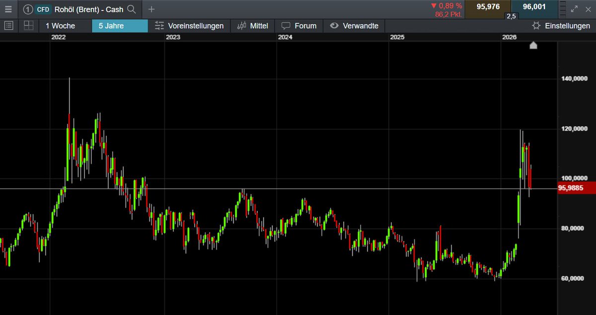Click the 120,0000 price axis label
This screenshot has height=315, width=596.
pos(575,128)
